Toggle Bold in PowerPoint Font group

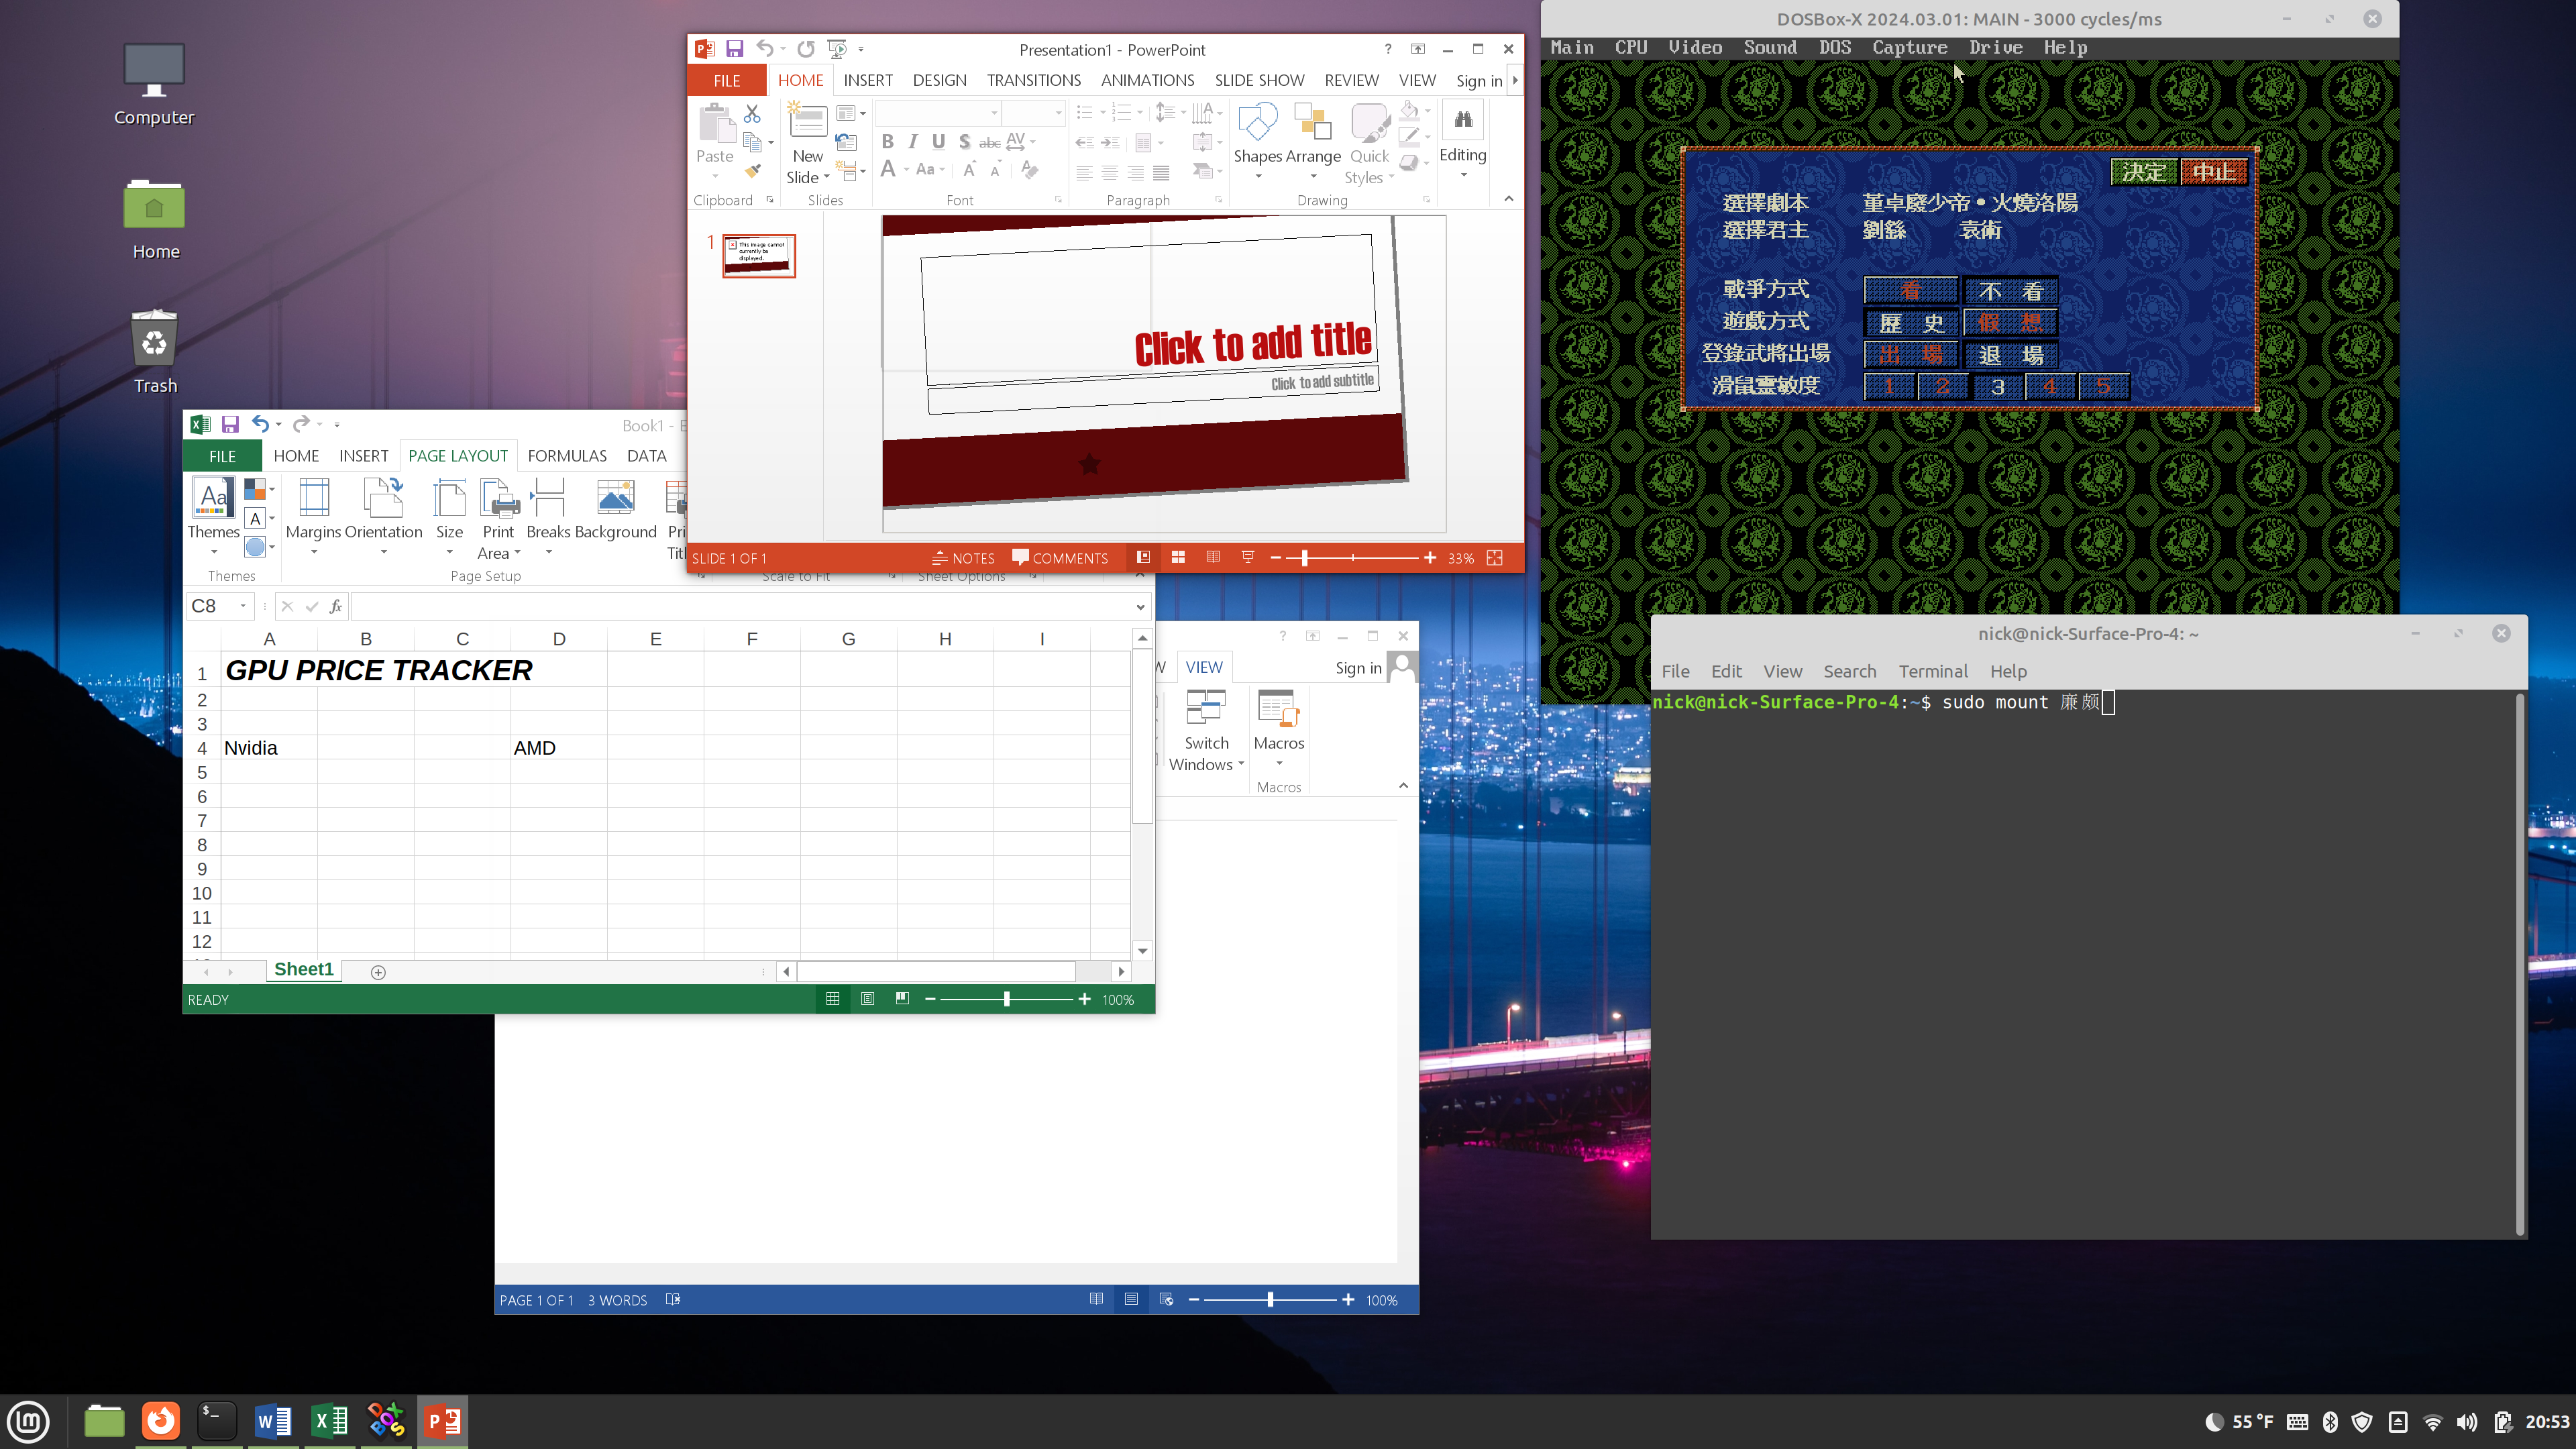(x=887, y=142)
